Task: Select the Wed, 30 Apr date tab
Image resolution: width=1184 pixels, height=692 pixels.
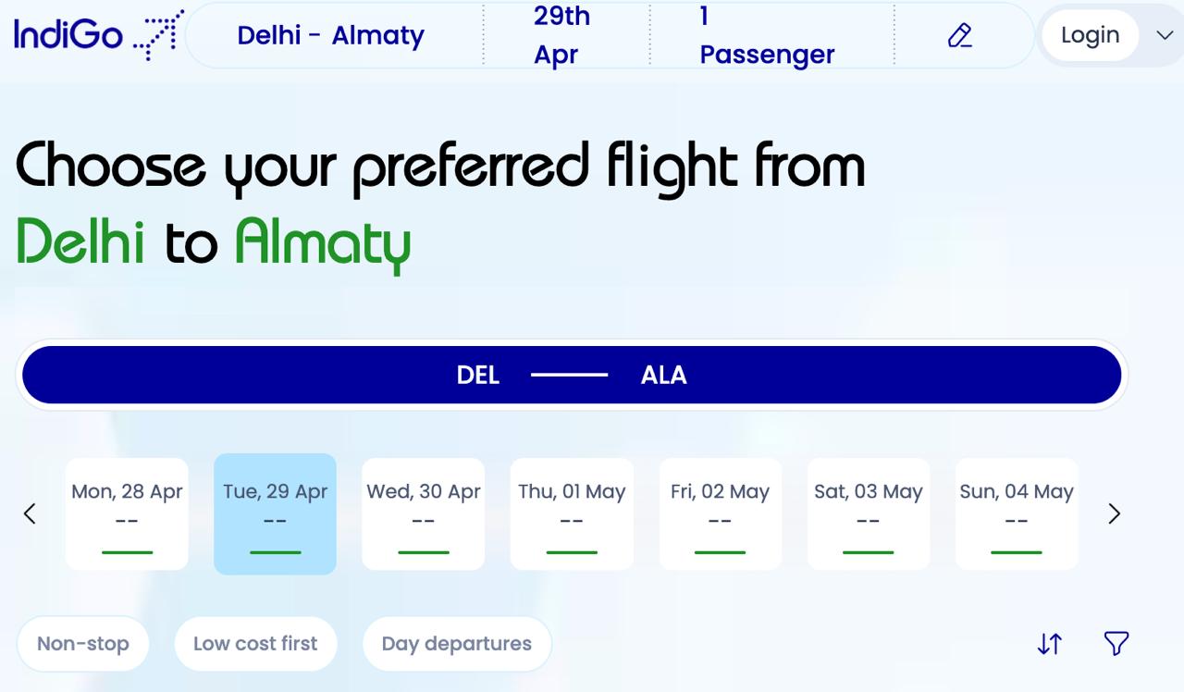Action: [424, 513]
